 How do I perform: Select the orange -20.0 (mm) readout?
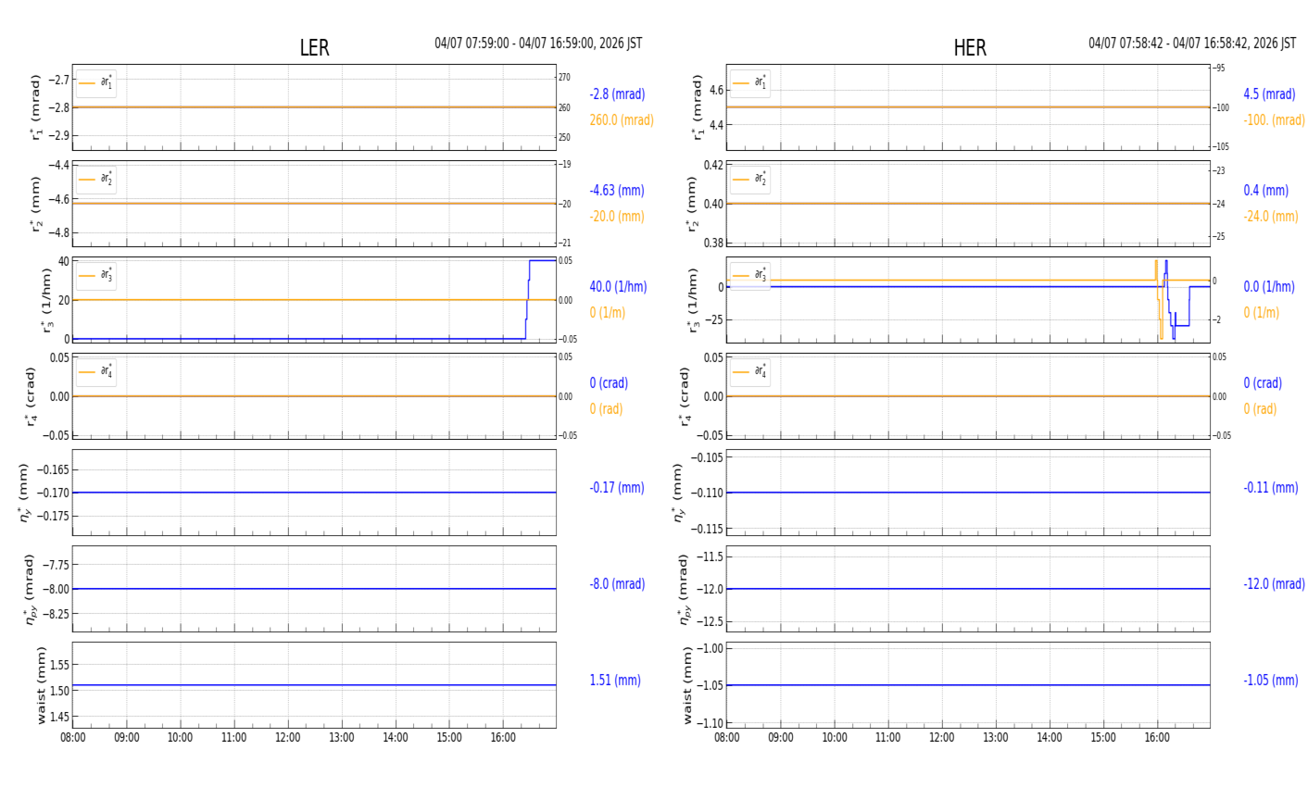617,217
